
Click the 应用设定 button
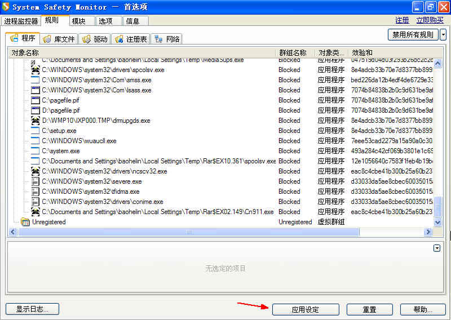[x=306, y=310]
